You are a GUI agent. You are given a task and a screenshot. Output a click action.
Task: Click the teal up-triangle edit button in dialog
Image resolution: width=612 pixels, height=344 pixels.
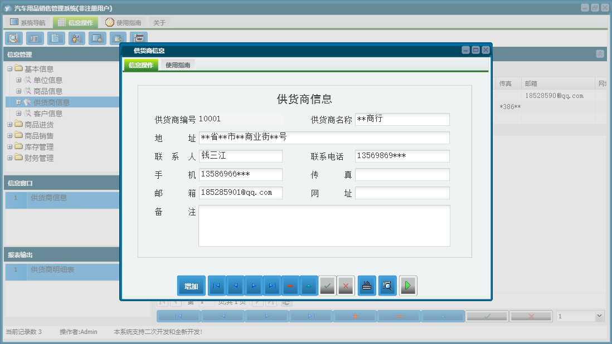tap(309, 286)
